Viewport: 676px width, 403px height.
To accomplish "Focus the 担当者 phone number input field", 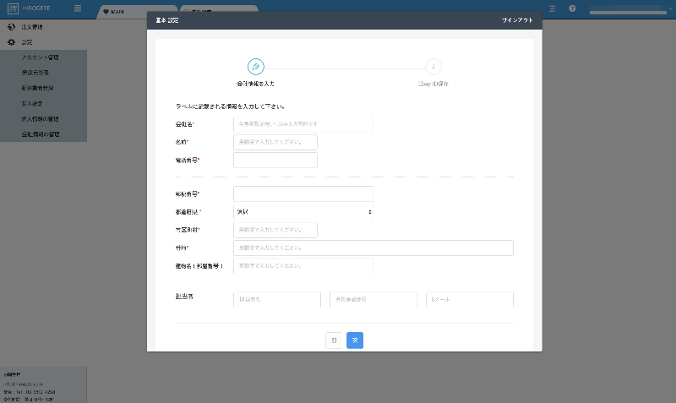I will point(373,300).
